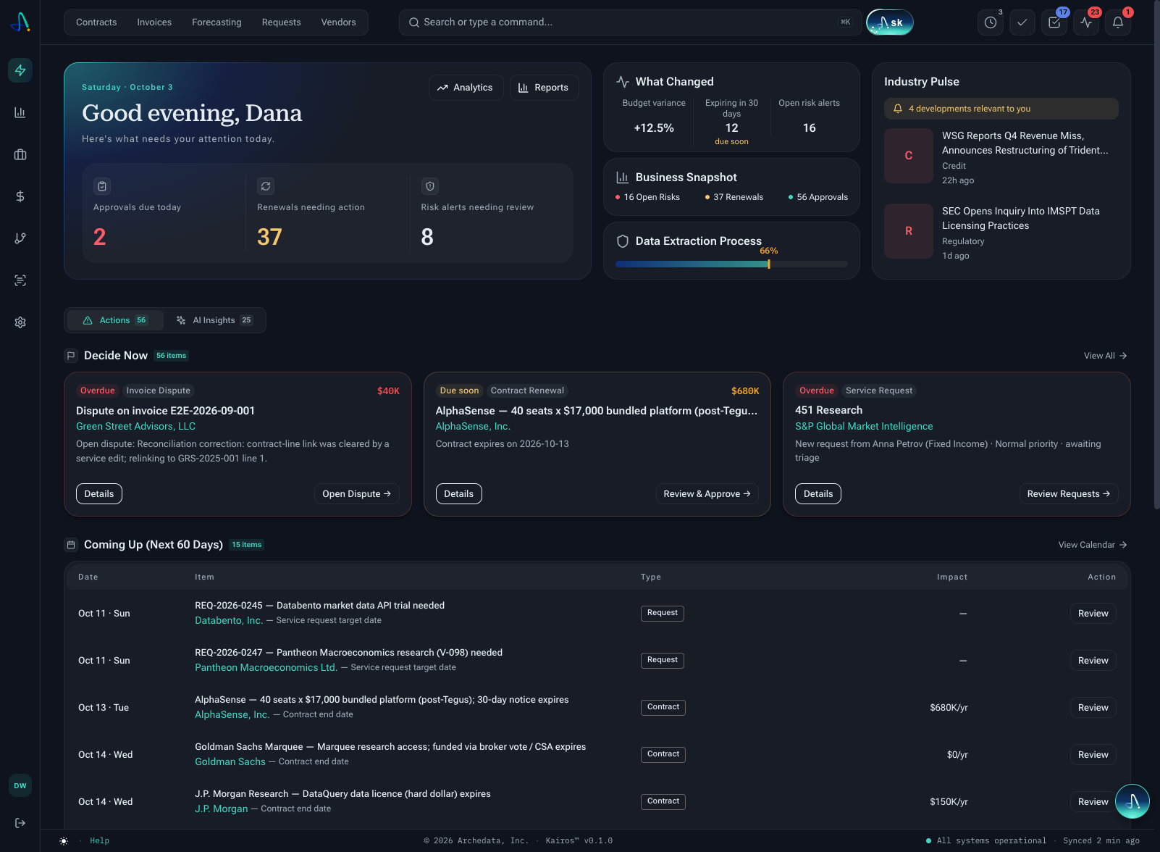The image size is (1160, 852).
Task: Open the Green Street Advisors, LLC link
Action: pyautogui.click(x=136, y=426)
